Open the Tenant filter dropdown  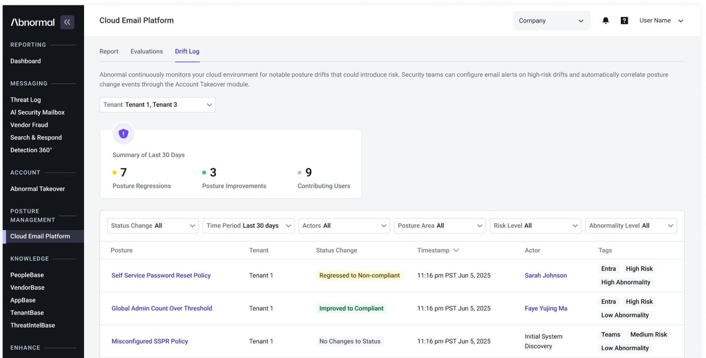[158, 105]
